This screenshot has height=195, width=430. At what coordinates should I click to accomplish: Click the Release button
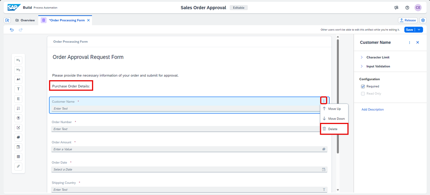point(408,20)
